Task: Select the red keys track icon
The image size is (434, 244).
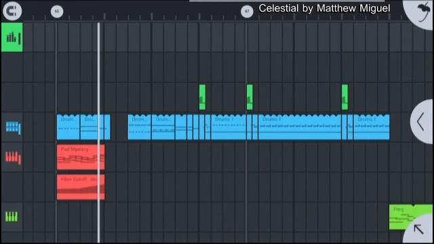Action: pos(13,158)
